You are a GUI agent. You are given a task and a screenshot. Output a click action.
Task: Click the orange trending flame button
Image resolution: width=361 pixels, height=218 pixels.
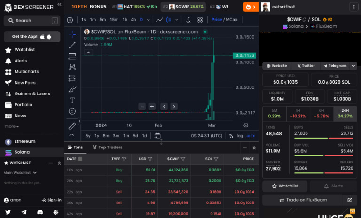tap(251, 7)
